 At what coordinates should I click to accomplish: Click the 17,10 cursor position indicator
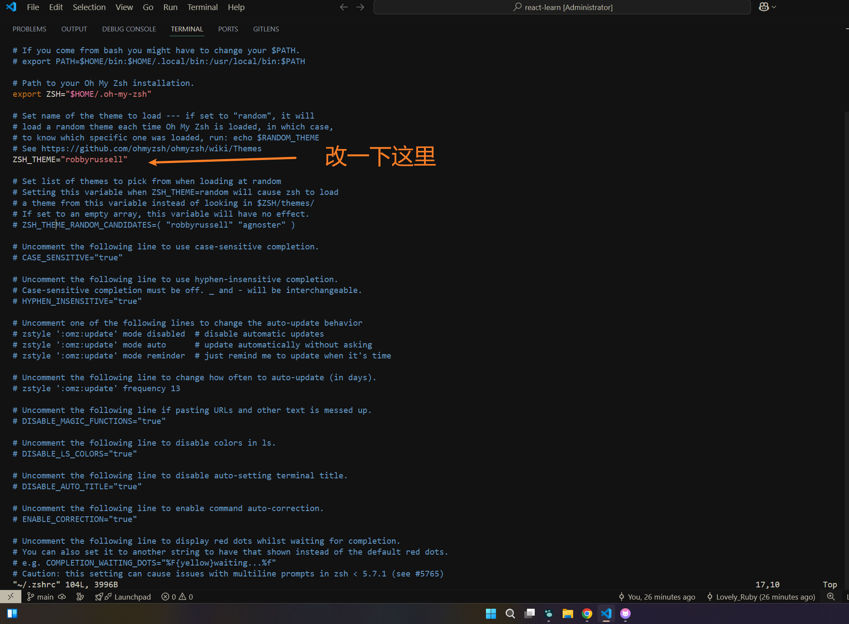coord(767,585)
